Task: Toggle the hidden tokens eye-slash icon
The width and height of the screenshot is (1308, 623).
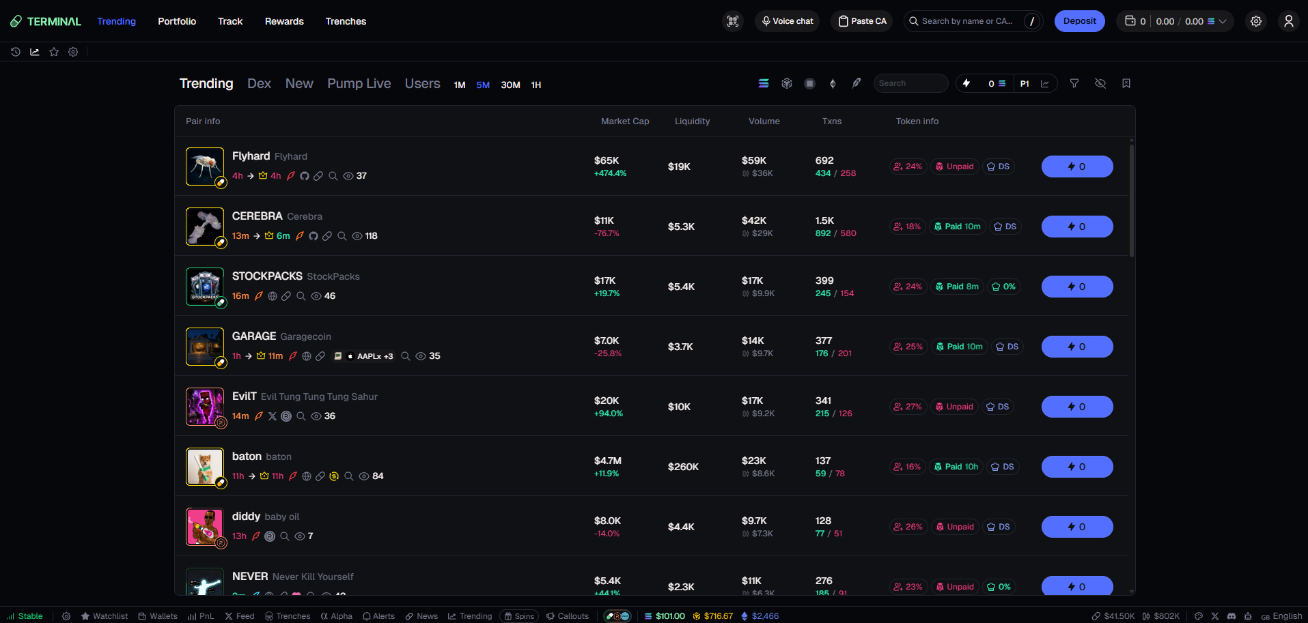Action: (x=1100, y=83)
